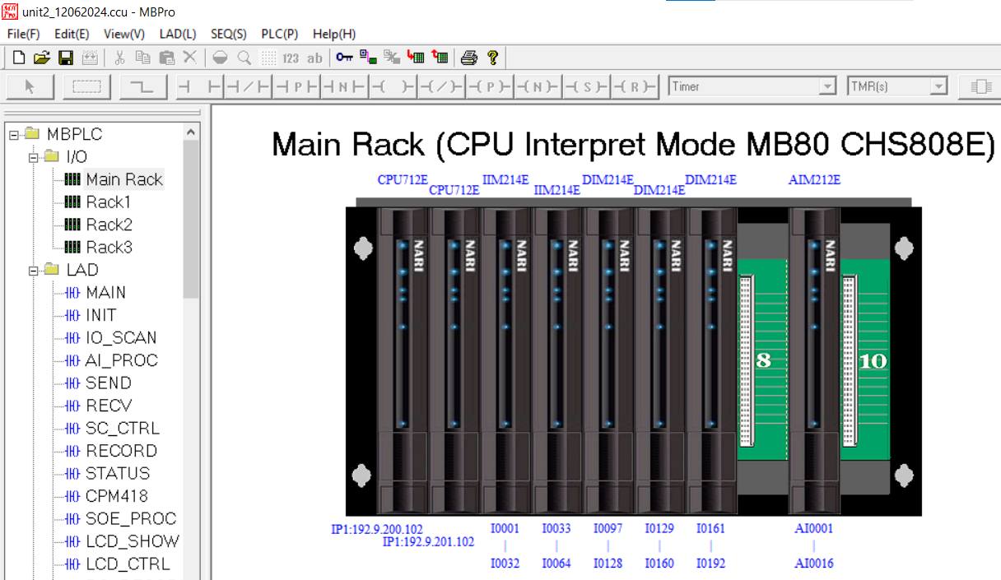The image size is (1001, 580).
Task: Open the AI_PROC ladder program
Action: (x=121, y=360)
